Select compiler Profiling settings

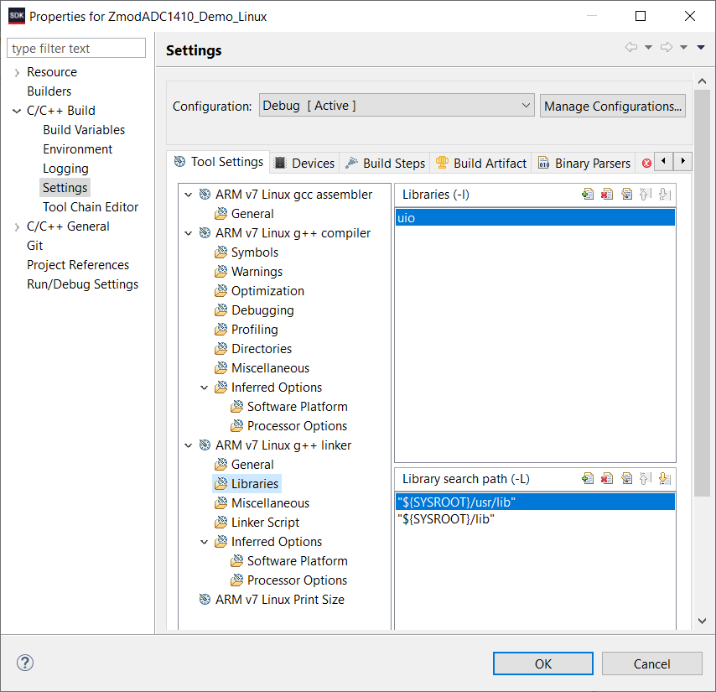(254, 330)
